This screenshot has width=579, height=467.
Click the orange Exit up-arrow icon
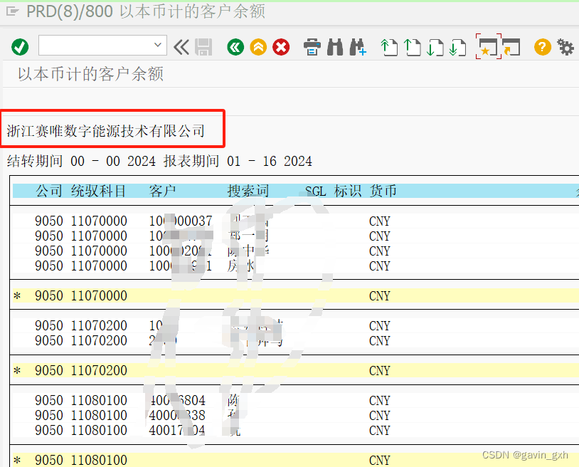[258, 47]
